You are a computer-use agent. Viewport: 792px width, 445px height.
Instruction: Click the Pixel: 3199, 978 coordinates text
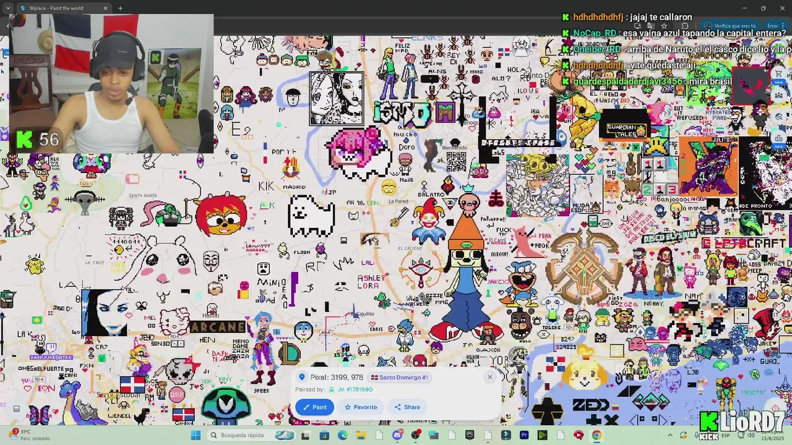337,378
